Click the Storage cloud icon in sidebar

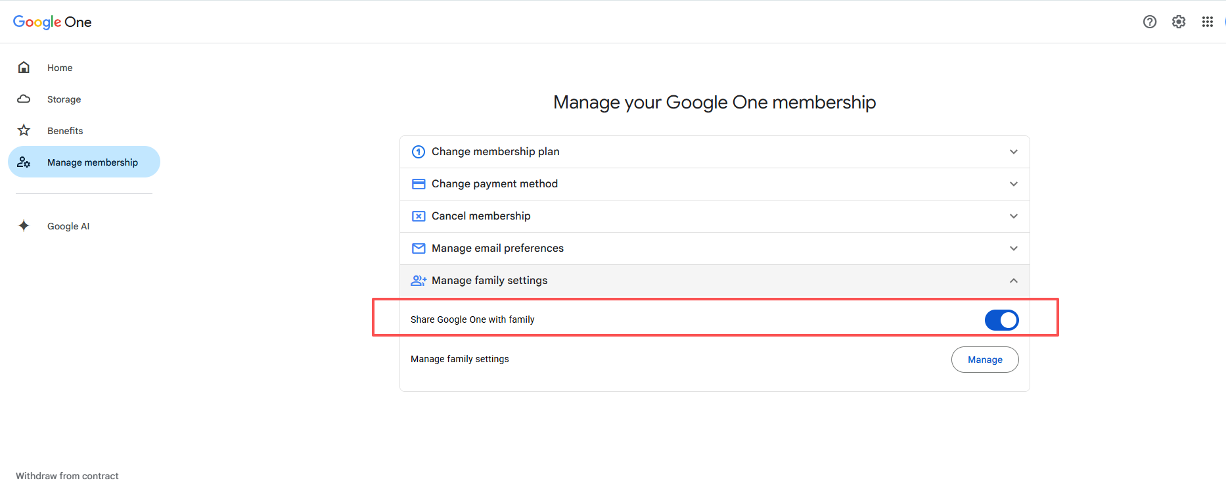[x=24, y=99]
